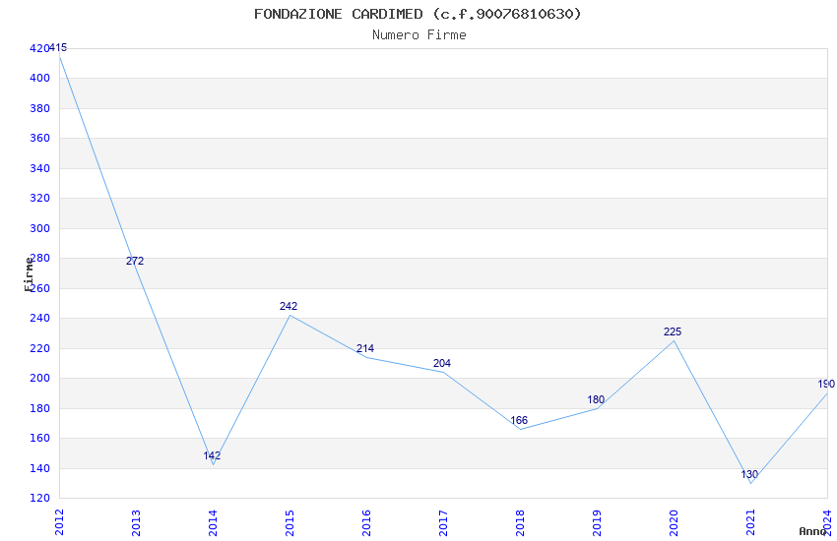Click x-axis year 2021
Image resolution: width=837 pixels, height=541 pixels.
point(751,522)
